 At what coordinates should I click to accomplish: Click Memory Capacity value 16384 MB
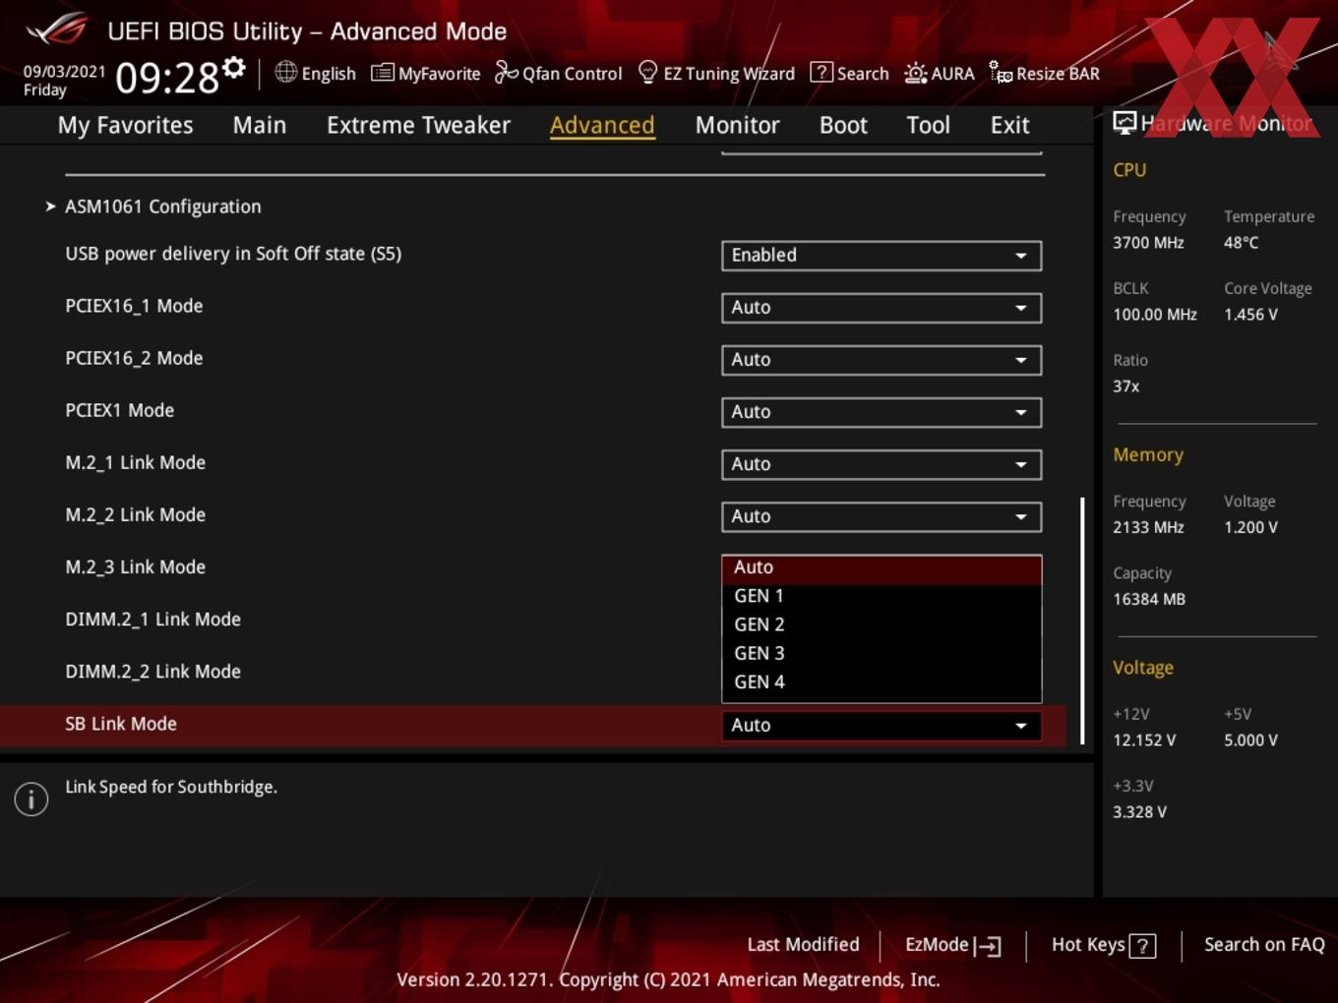(1148, 600)
